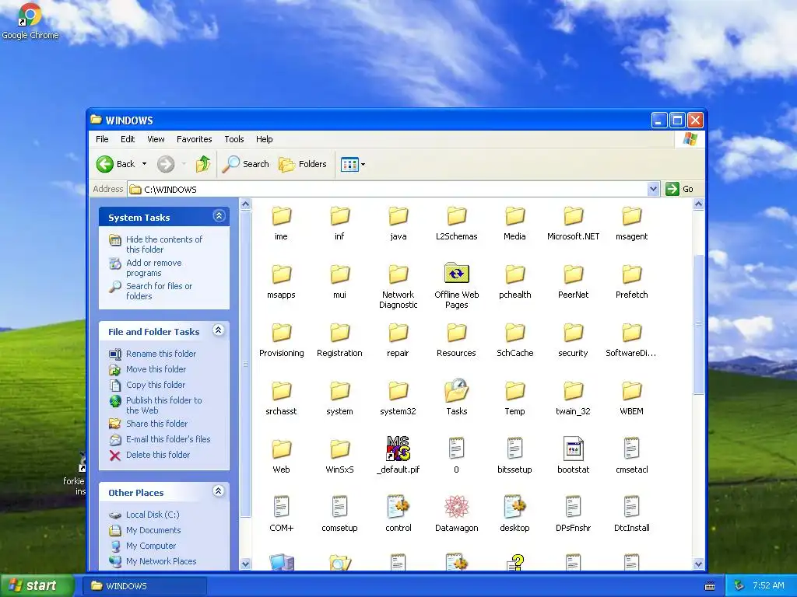Open the Edit menu

(128, 139)
